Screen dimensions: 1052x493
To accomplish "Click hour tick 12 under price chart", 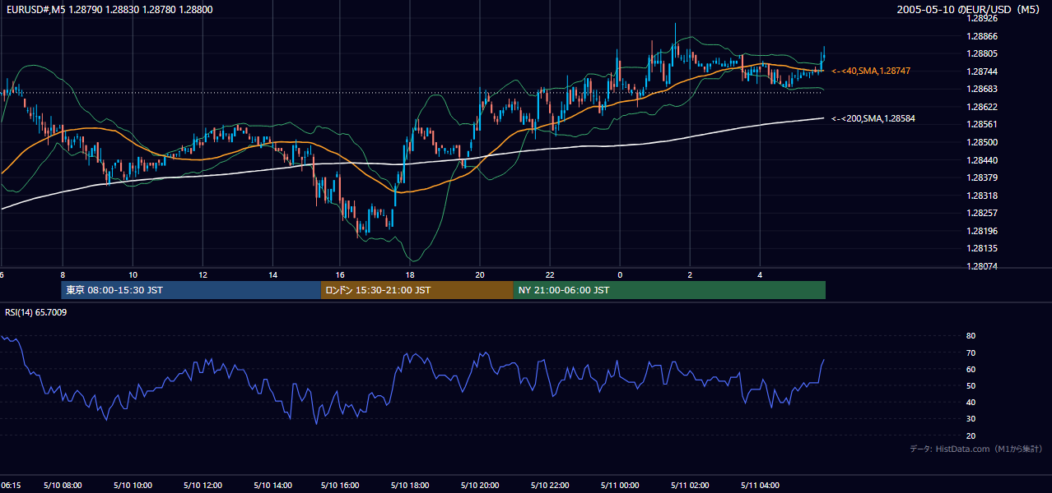I will pos(202,275).
